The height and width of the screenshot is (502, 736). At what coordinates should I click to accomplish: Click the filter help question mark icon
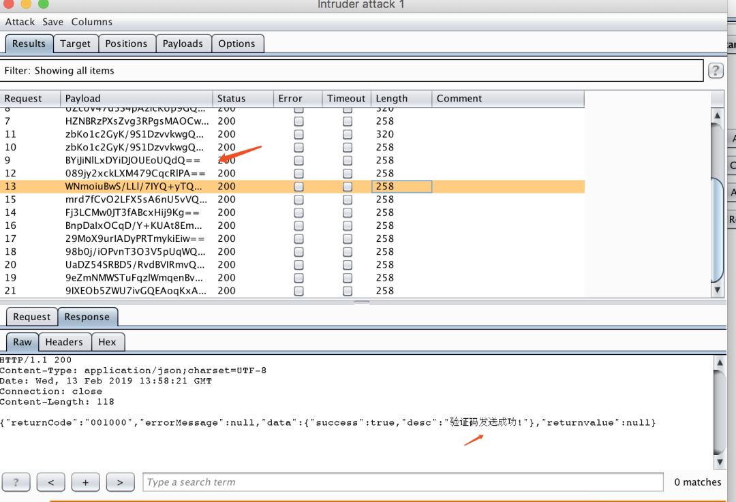(x=716, y=71)
